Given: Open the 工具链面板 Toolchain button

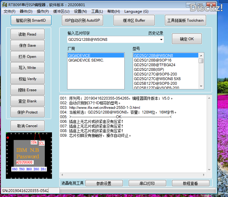Looking at the screenshot, I should point(185,20).
